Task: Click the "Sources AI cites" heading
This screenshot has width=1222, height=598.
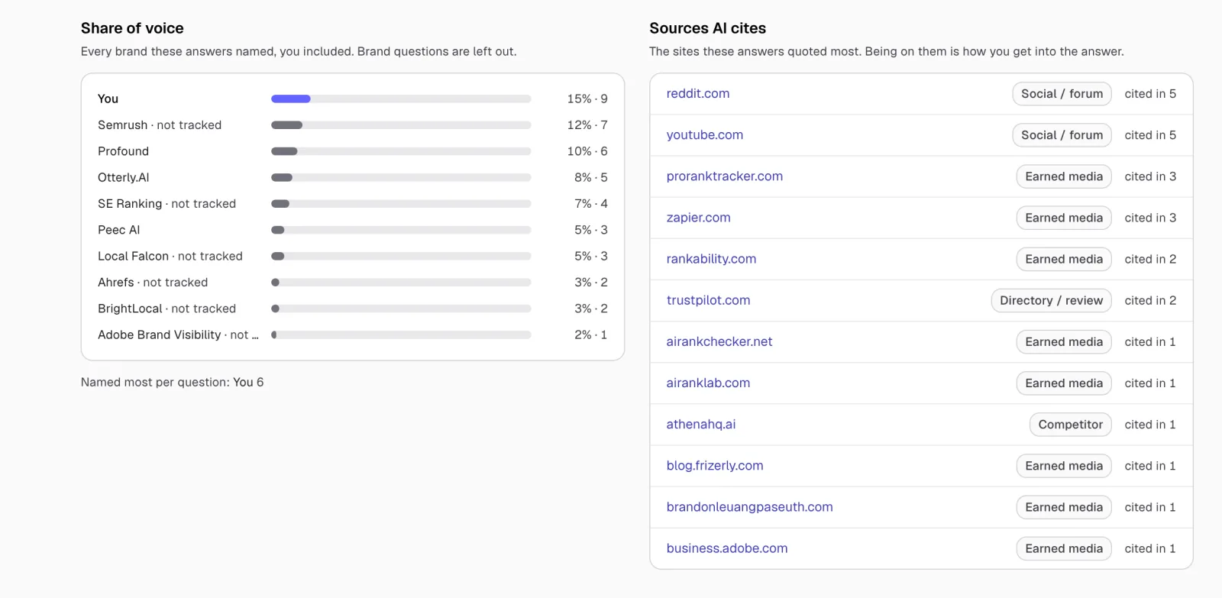Action: click(x=707, y=28)
